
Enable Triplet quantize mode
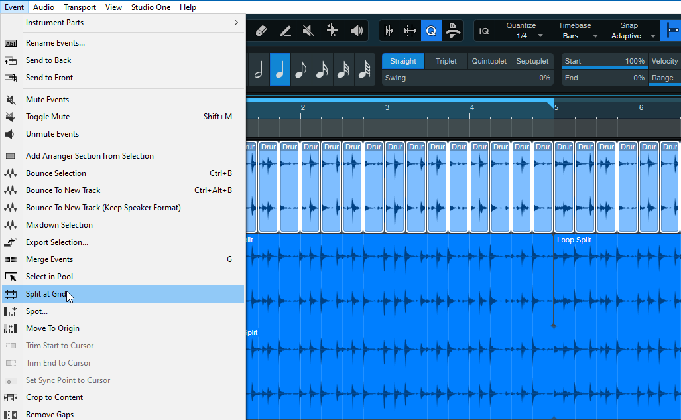click(446, 61)
